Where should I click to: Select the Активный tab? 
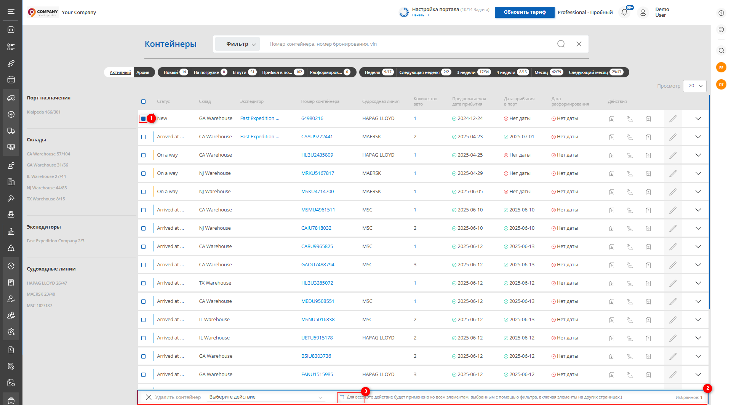[x=120, y=72]
